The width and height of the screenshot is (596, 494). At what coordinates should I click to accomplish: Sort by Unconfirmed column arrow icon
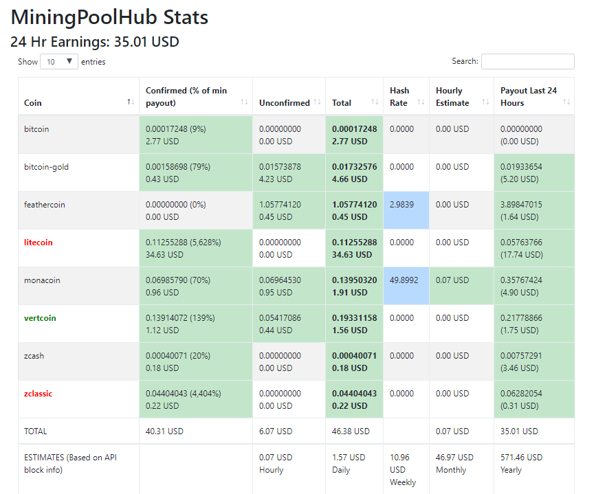pos(317,102)
